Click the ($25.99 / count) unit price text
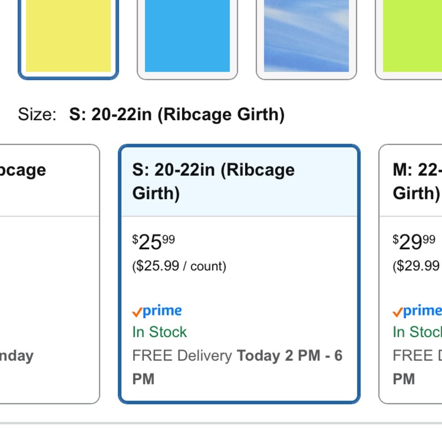The image size is (442, 442). [179, 266]
